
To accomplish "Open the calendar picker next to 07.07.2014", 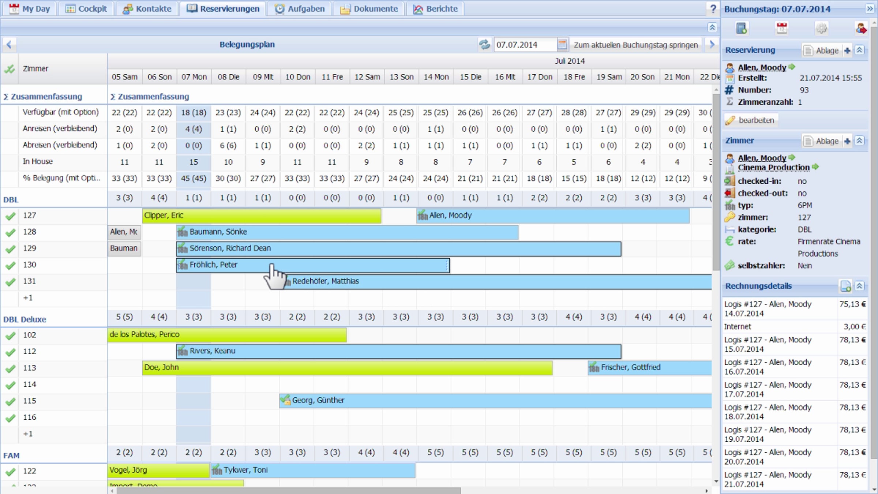I will [x=562, y=45].
